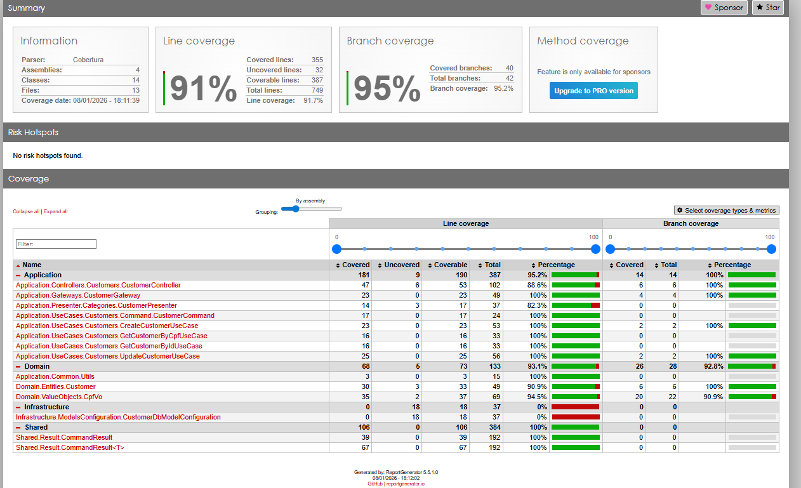The height and width of the screenshot is (488, 801).
Task: Open Select coverage types & metrics
Action: coord(726,210)
